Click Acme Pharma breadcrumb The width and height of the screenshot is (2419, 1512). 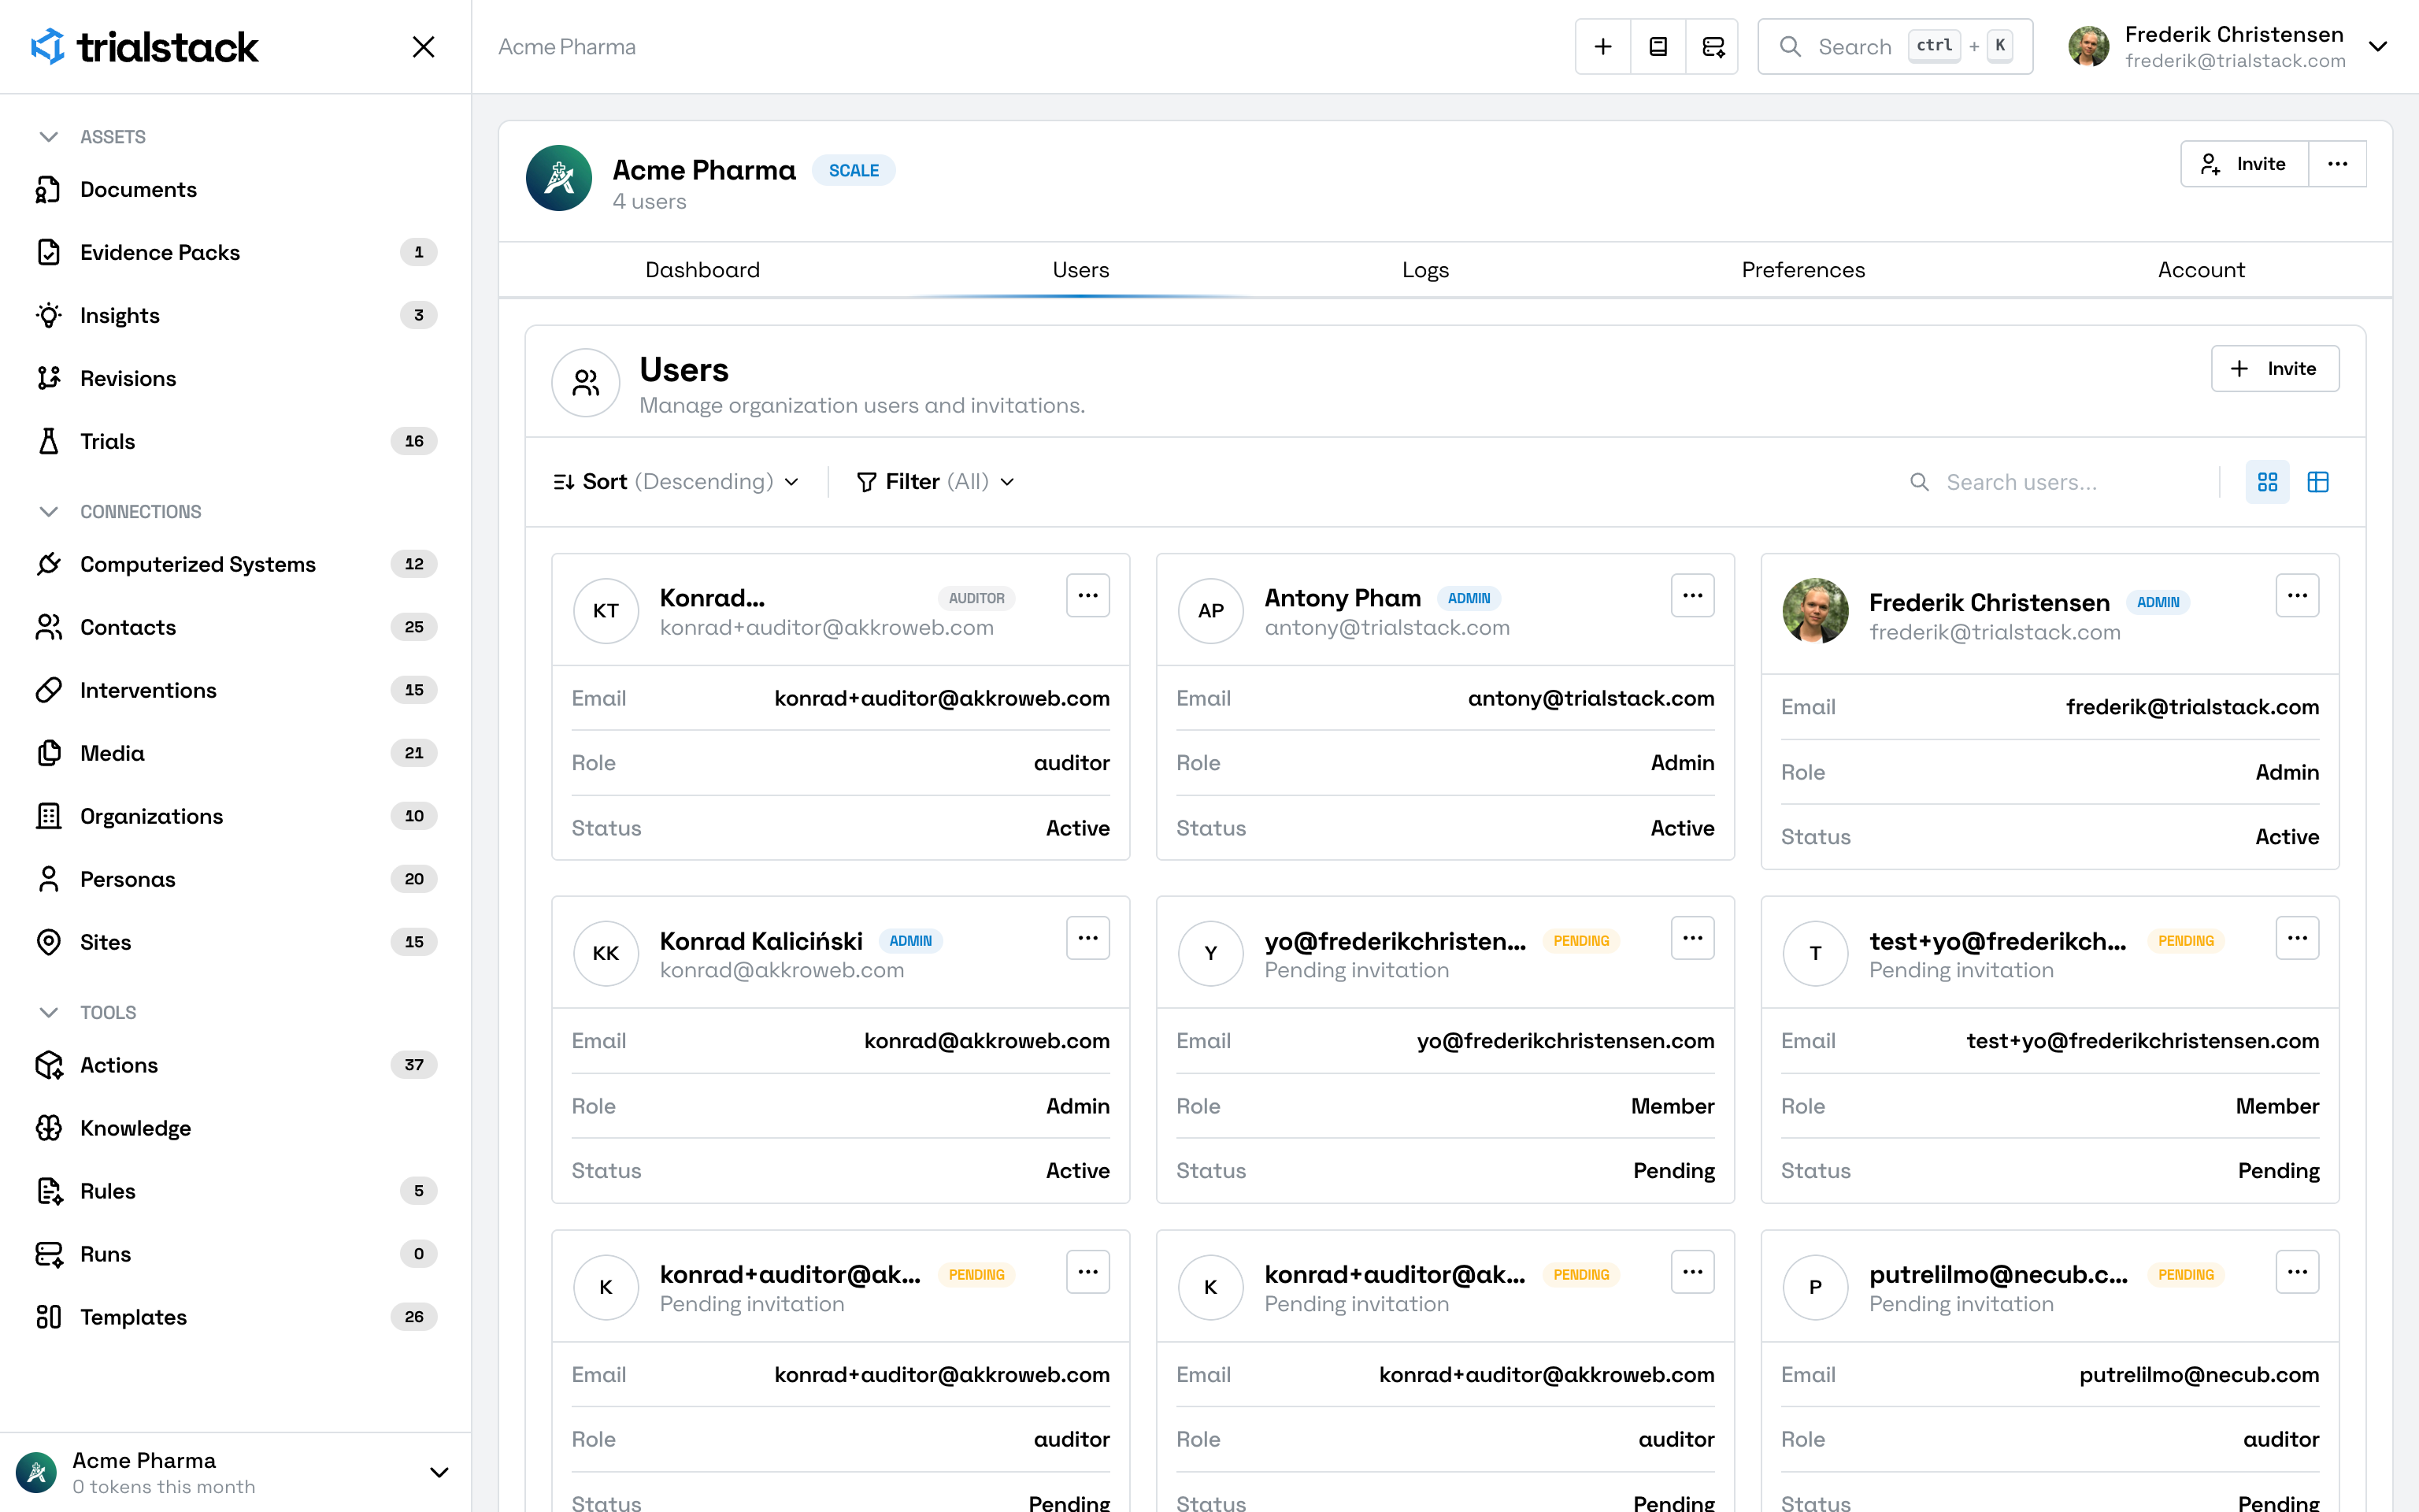(567, 47)
